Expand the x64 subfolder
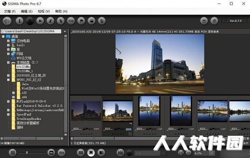 13,97
